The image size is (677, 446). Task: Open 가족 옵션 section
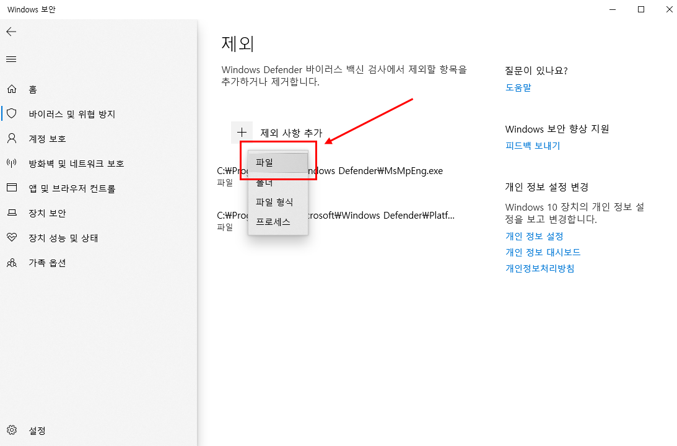[47, 263]
